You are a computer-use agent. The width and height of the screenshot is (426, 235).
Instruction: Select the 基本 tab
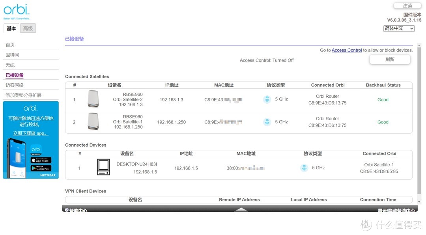pos(11,28)
